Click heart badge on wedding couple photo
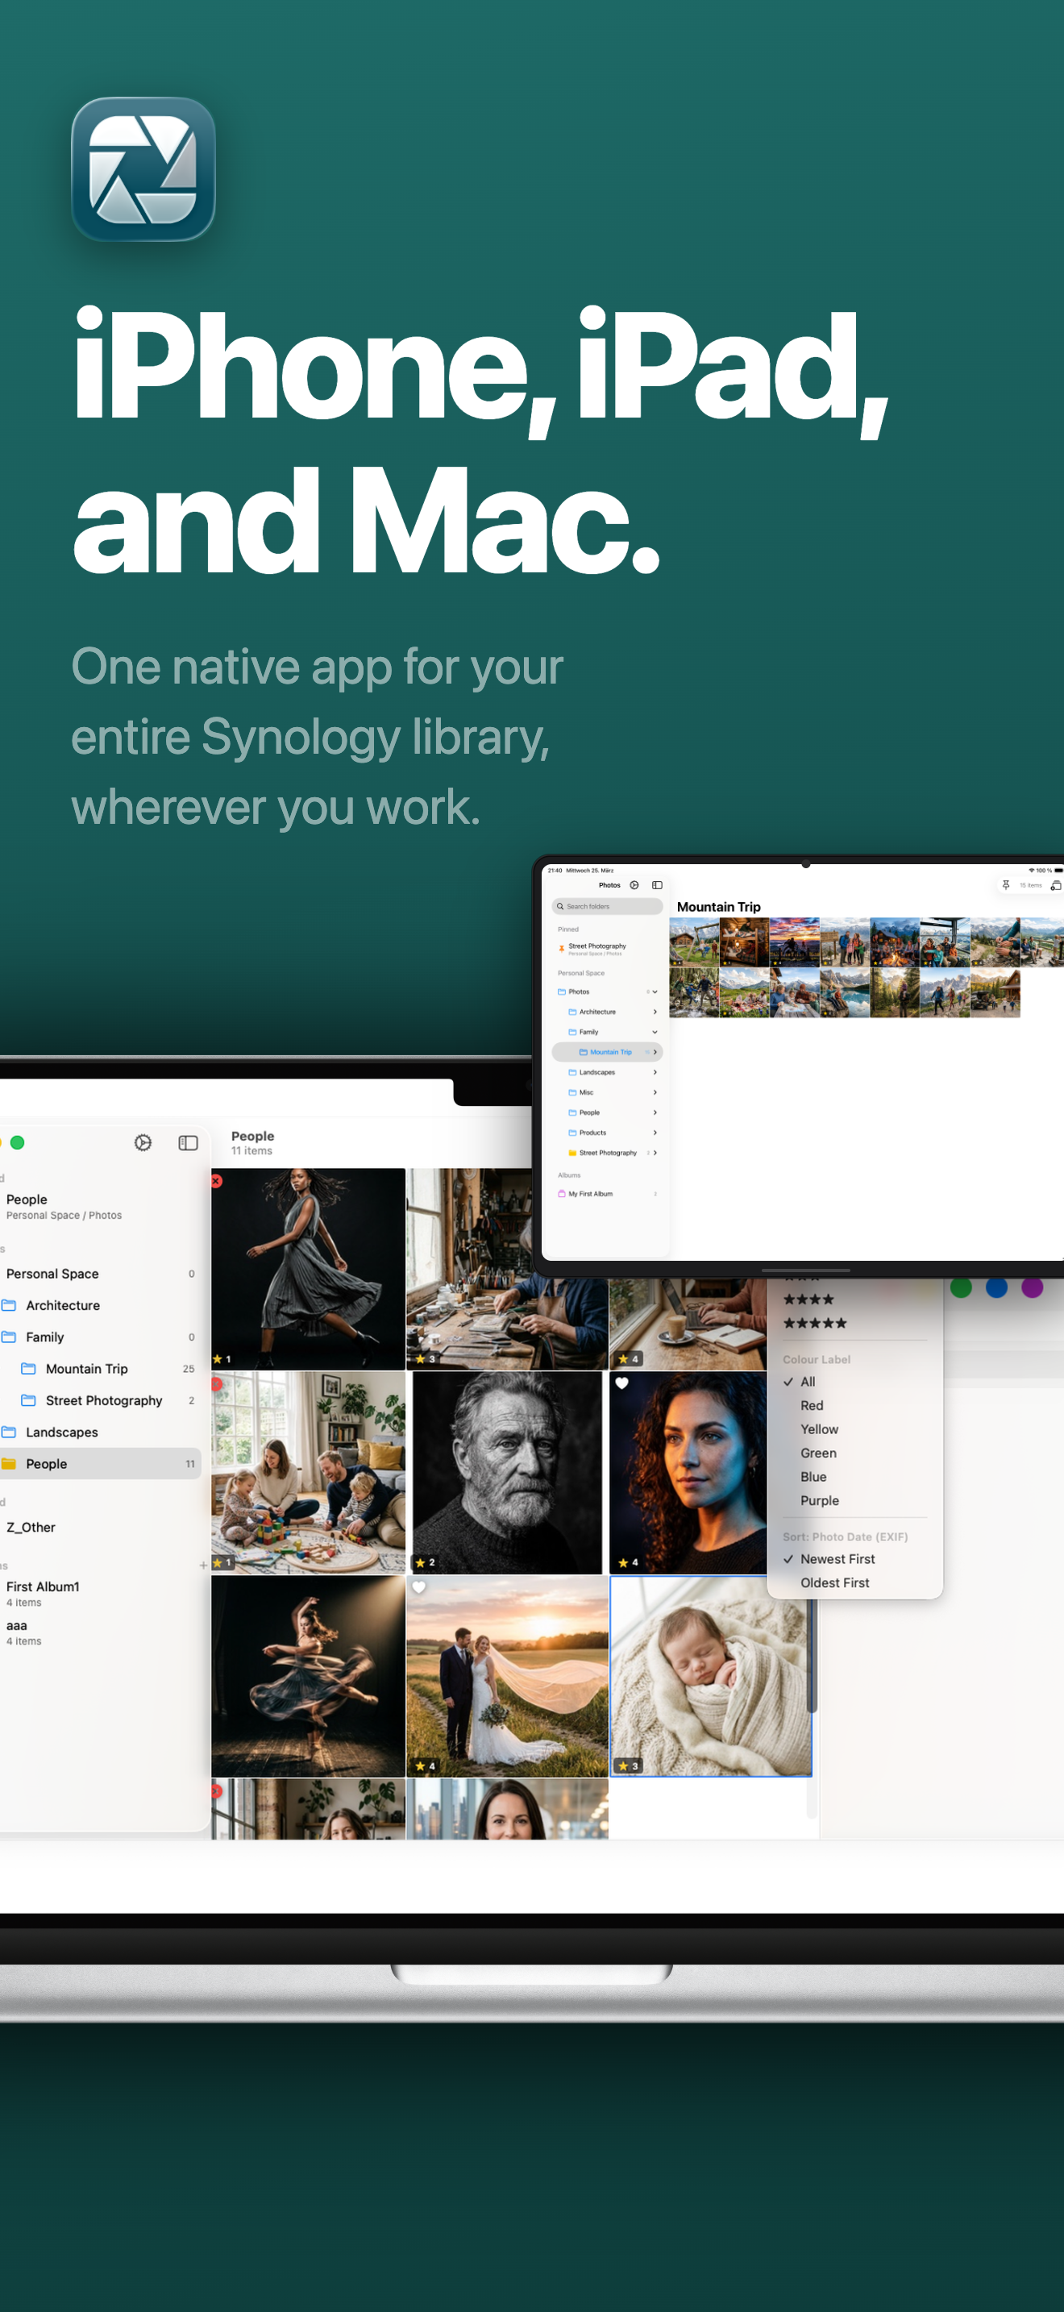 click(419, 1586)
